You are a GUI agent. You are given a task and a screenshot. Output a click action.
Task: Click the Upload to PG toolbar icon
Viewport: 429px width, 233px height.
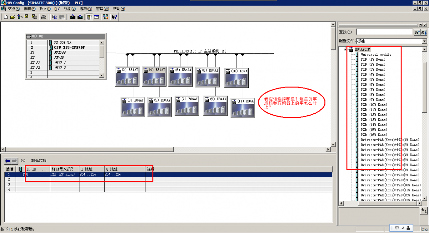81,17
